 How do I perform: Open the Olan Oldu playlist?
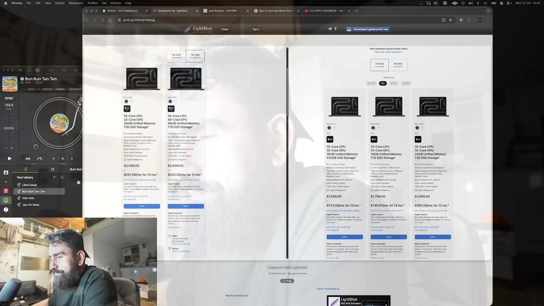pos(39,198)
